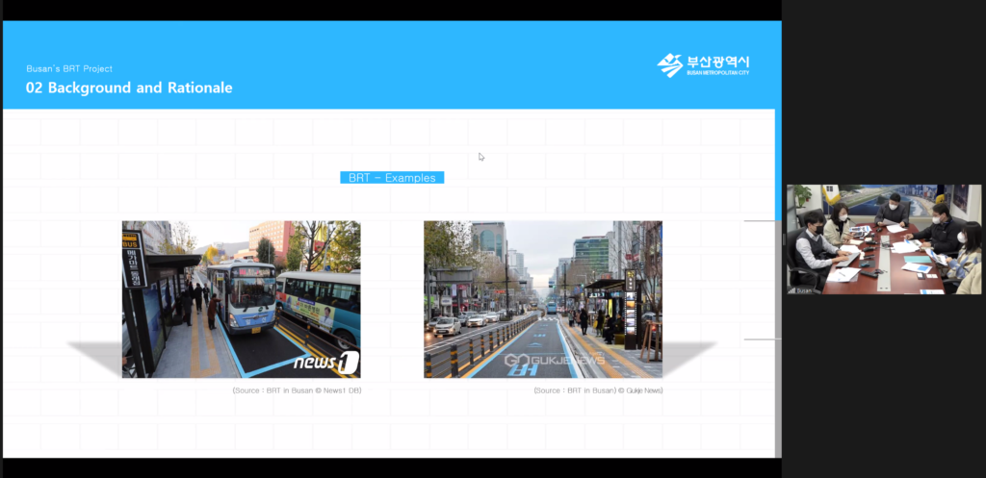Click the blue slide header banner

pos(385,65)
